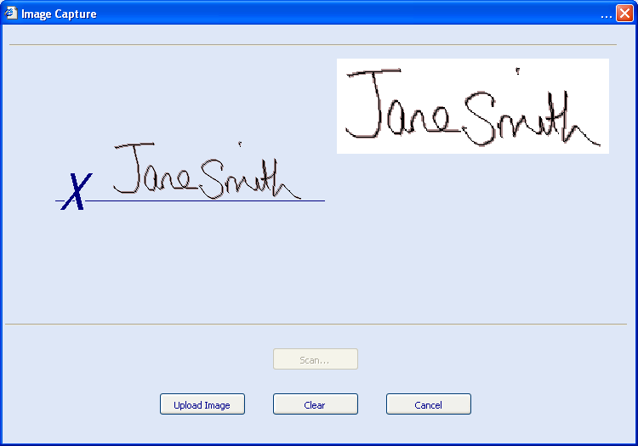
Task: Click the greyed-out Scan... button
Action: [315, 359]
